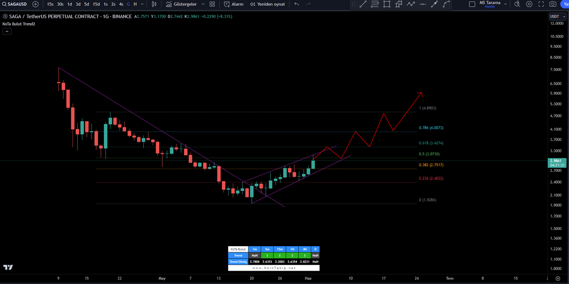Open symbol search for SAGAUSD

coord(15,4)
